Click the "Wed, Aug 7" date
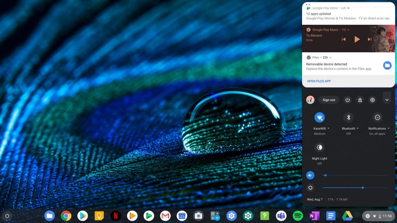Viewport: 397px width, 223px height. pos(314,199)
